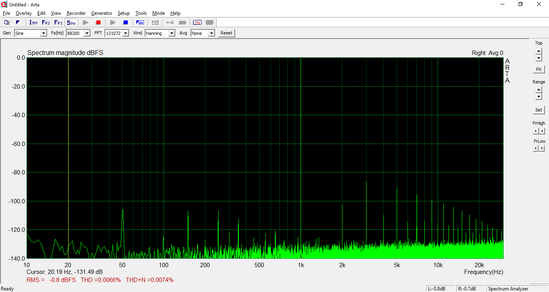Open the Setup menu
This screenshot has height=292, width=549.
pyautogui.click(x=123, y=13)
